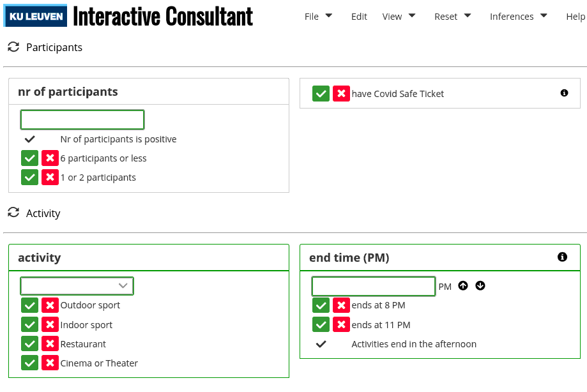Viewport: 587px width, 392px height.
Task: Click red X for Indoor sport
Action: pyautogui.click(x=50, y=325)
